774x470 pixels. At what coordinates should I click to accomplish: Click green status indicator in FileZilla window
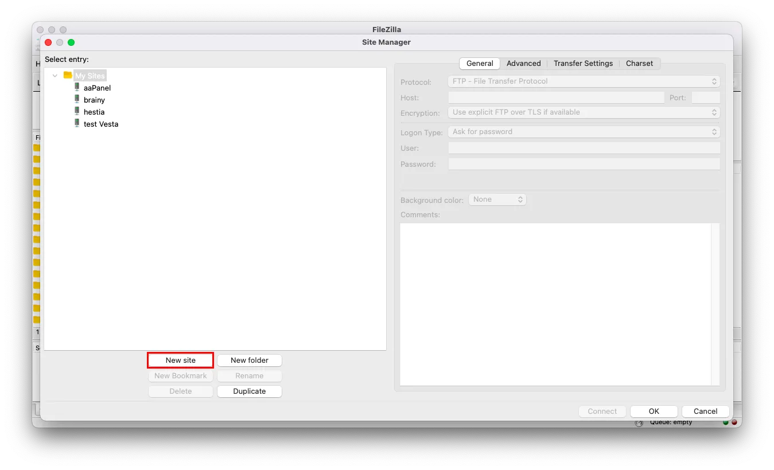coord(725,422)
